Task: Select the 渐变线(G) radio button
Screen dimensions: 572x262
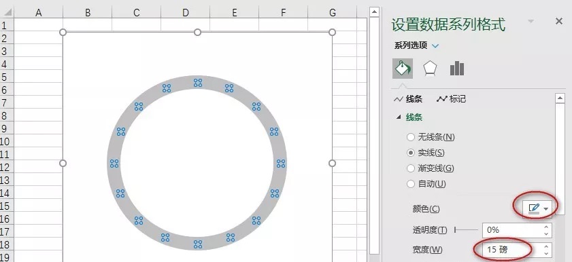Action: [x=411, y=168]
